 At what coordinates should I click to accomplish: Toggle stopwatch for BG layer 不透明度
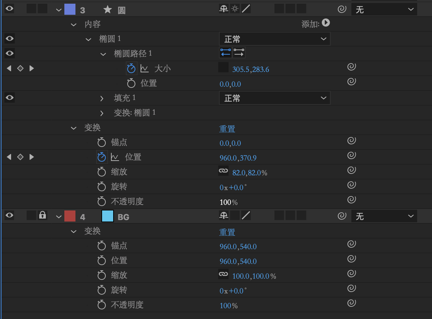click(102, 305)
